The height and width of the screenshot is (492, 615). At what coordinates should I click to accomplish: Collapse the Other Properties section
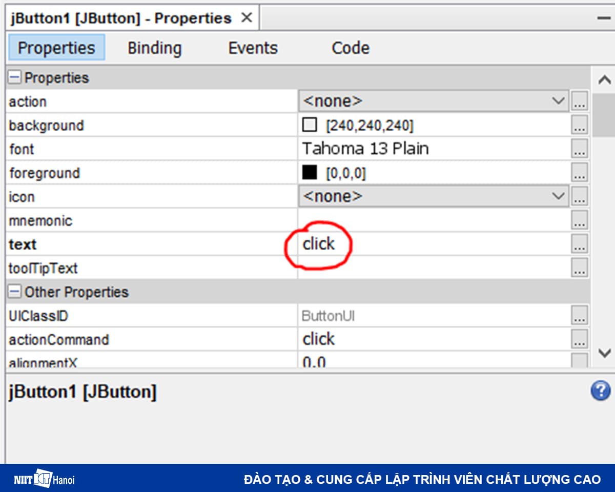tap(15, 292)
